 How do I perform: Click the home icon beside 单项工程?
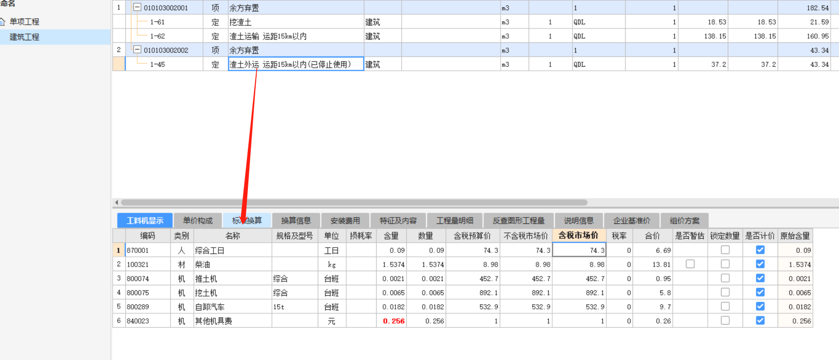[x=2, y=22]
